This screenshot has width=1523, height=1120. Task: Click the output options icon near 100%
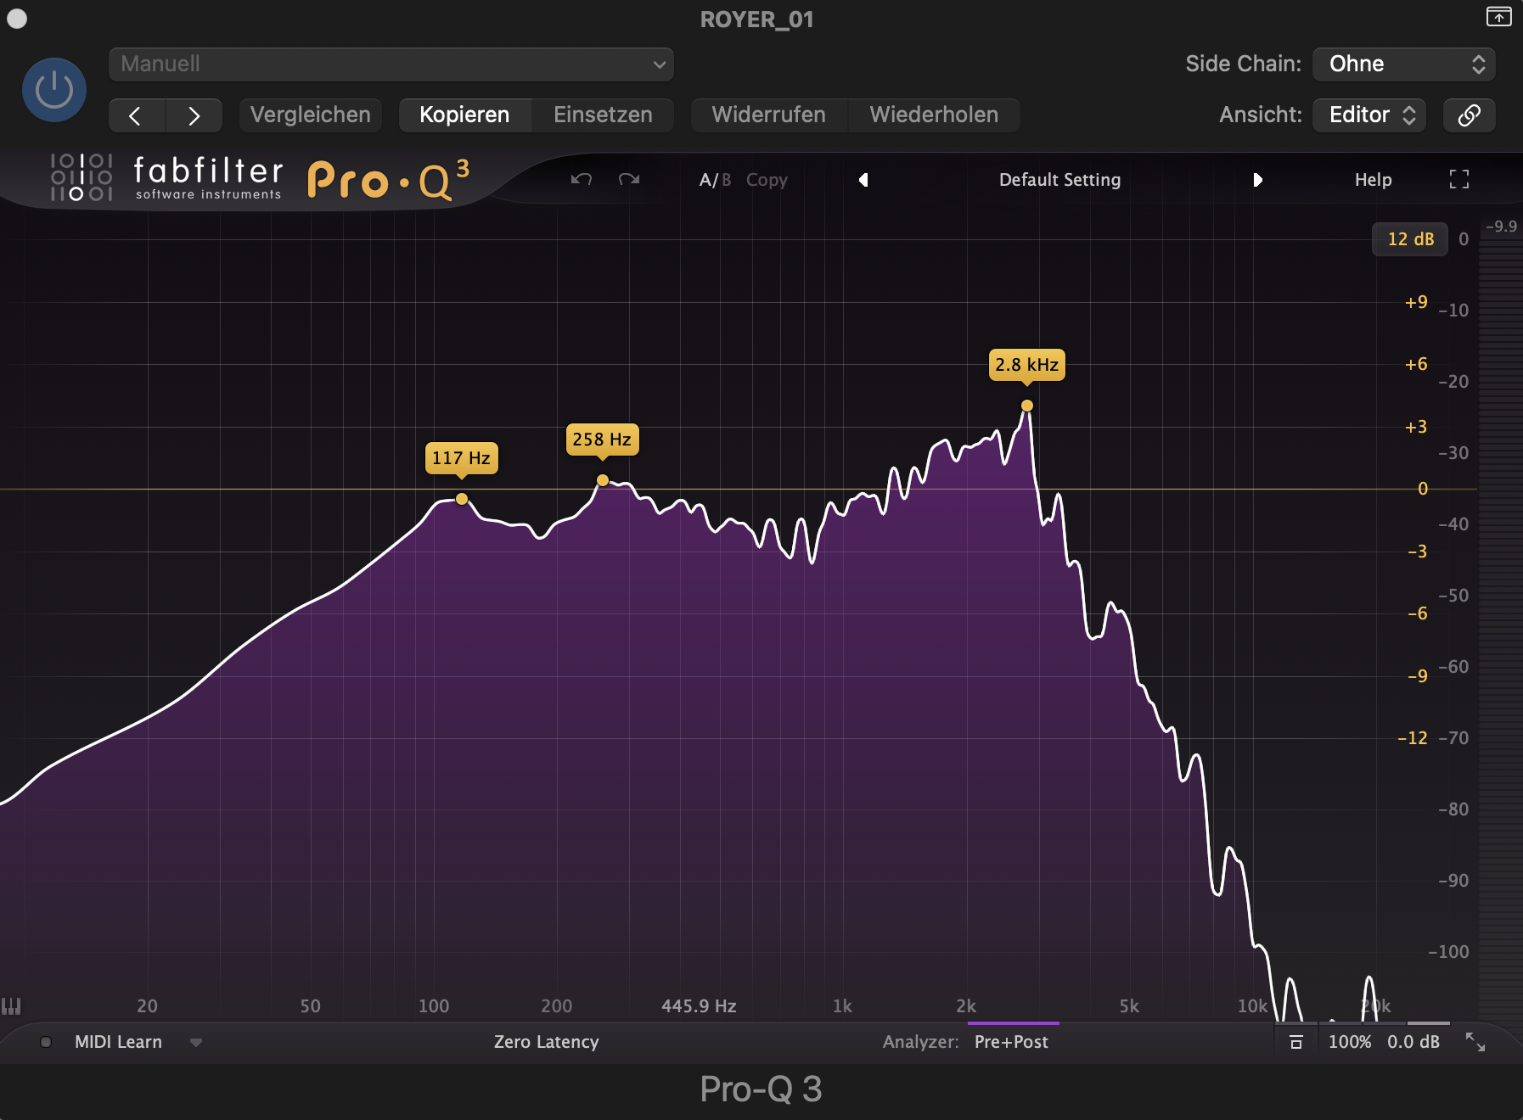tap(1296, 1042)
